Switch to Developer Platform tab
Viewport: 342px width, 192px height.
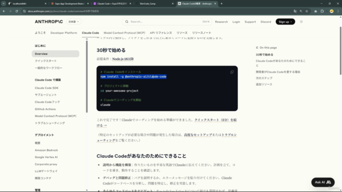[x=64, y=33]
